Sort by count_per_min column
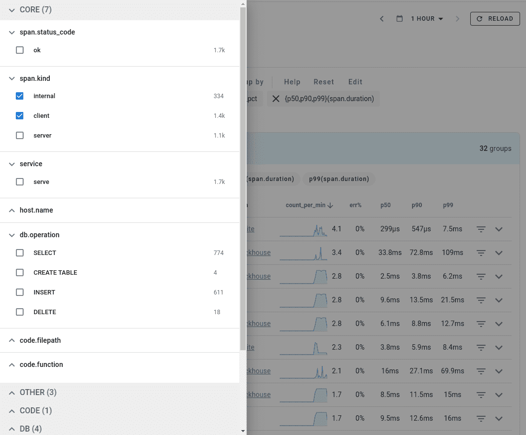526x435 pixels. pos(309,205)
